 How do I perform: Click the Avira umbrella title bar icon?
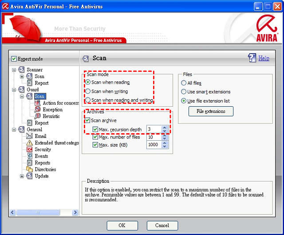click(x=5, y=6)
